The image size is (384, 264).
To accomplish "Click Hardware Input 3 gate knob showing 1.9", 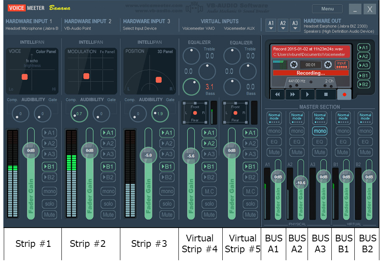I will (x=160, y=114).
